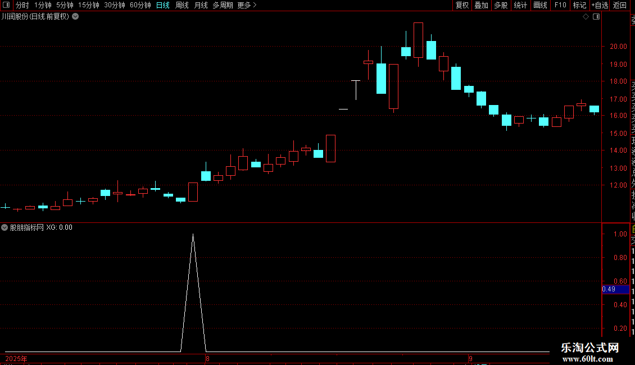Click the 2025年 date label

pos(16,358)
